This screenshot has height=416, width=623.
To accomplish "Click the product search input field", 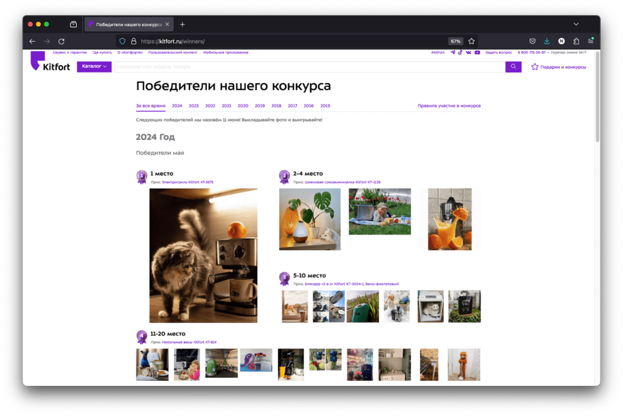I will [309, 67].
